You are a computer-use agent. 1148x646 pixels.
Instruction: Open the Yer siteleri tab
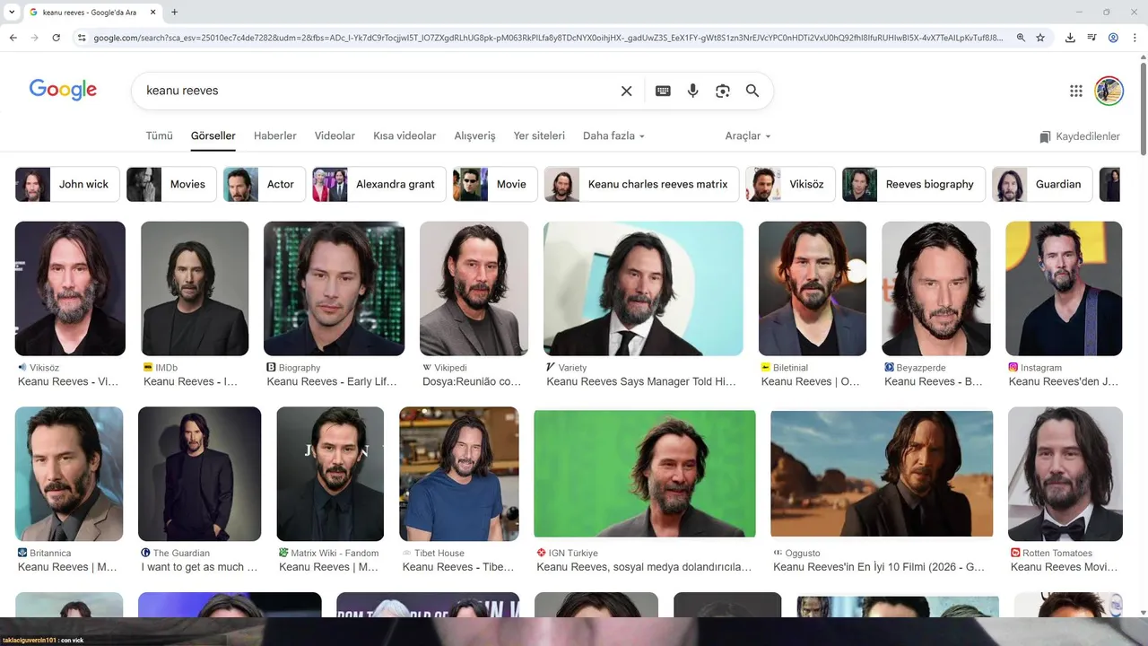pyautogui.click(x=539, y=136)
